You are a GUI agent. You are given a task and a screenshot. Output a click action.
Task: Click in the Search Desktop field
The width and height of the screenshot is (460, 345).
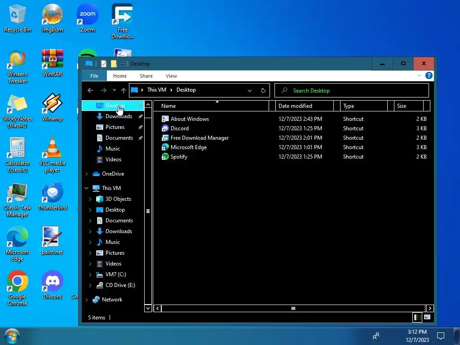tap(351, 90)
